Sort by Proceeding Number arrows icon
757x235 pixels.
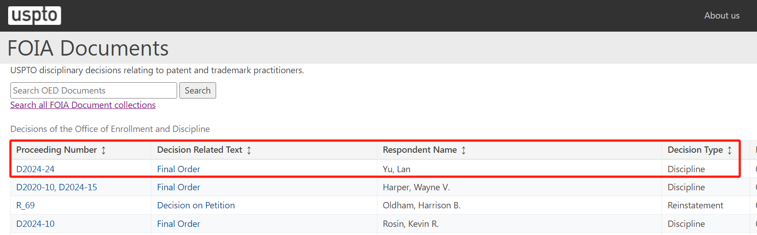pos(104,150)
